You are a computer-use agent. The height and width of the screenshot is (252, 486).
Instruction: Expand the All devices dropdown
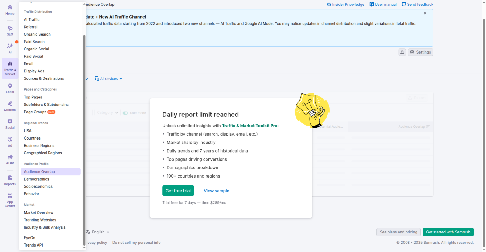108,79
